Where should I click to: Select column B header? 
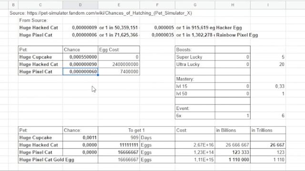pos(13,5)
